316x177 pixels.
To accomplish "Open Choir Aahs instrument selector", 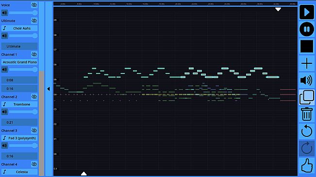I will coord(19,29).
